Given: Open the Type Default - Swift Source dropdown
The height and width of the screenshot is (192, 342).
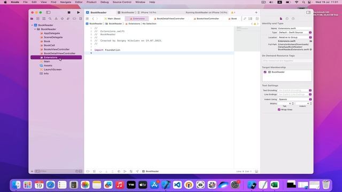Looking at the screenshot, I should [x=295, y=33].
